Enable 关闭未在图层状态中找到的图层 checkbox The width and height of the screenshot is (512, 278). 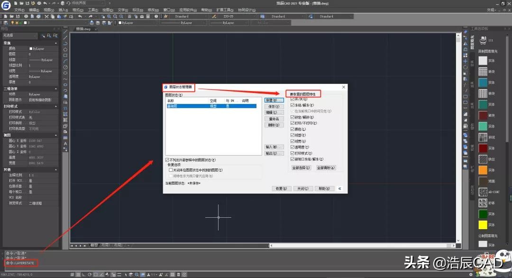click(x=171, y=169)
